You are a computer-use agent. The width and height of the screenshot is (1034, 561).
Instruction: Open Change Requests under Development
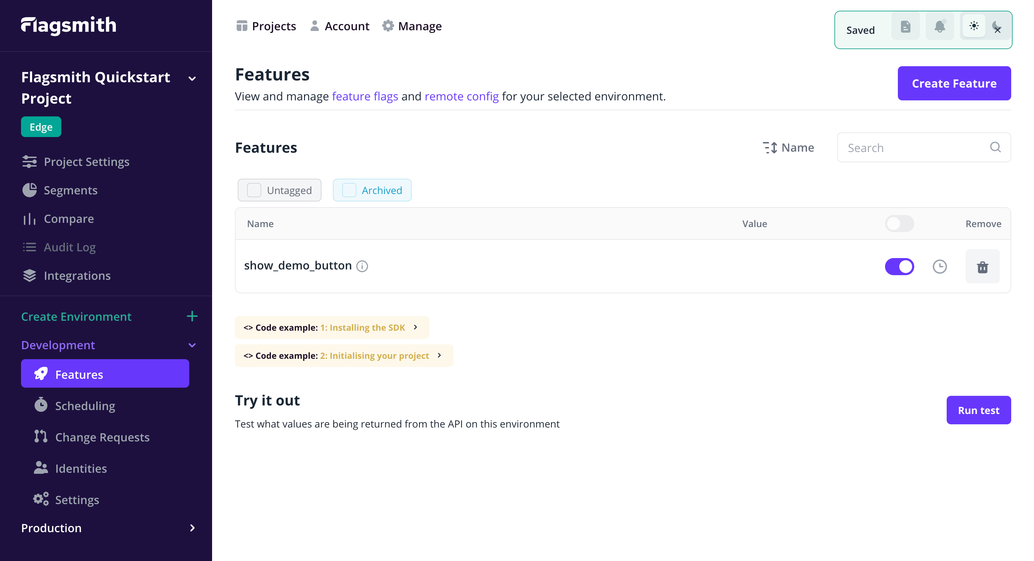(92, 437)
